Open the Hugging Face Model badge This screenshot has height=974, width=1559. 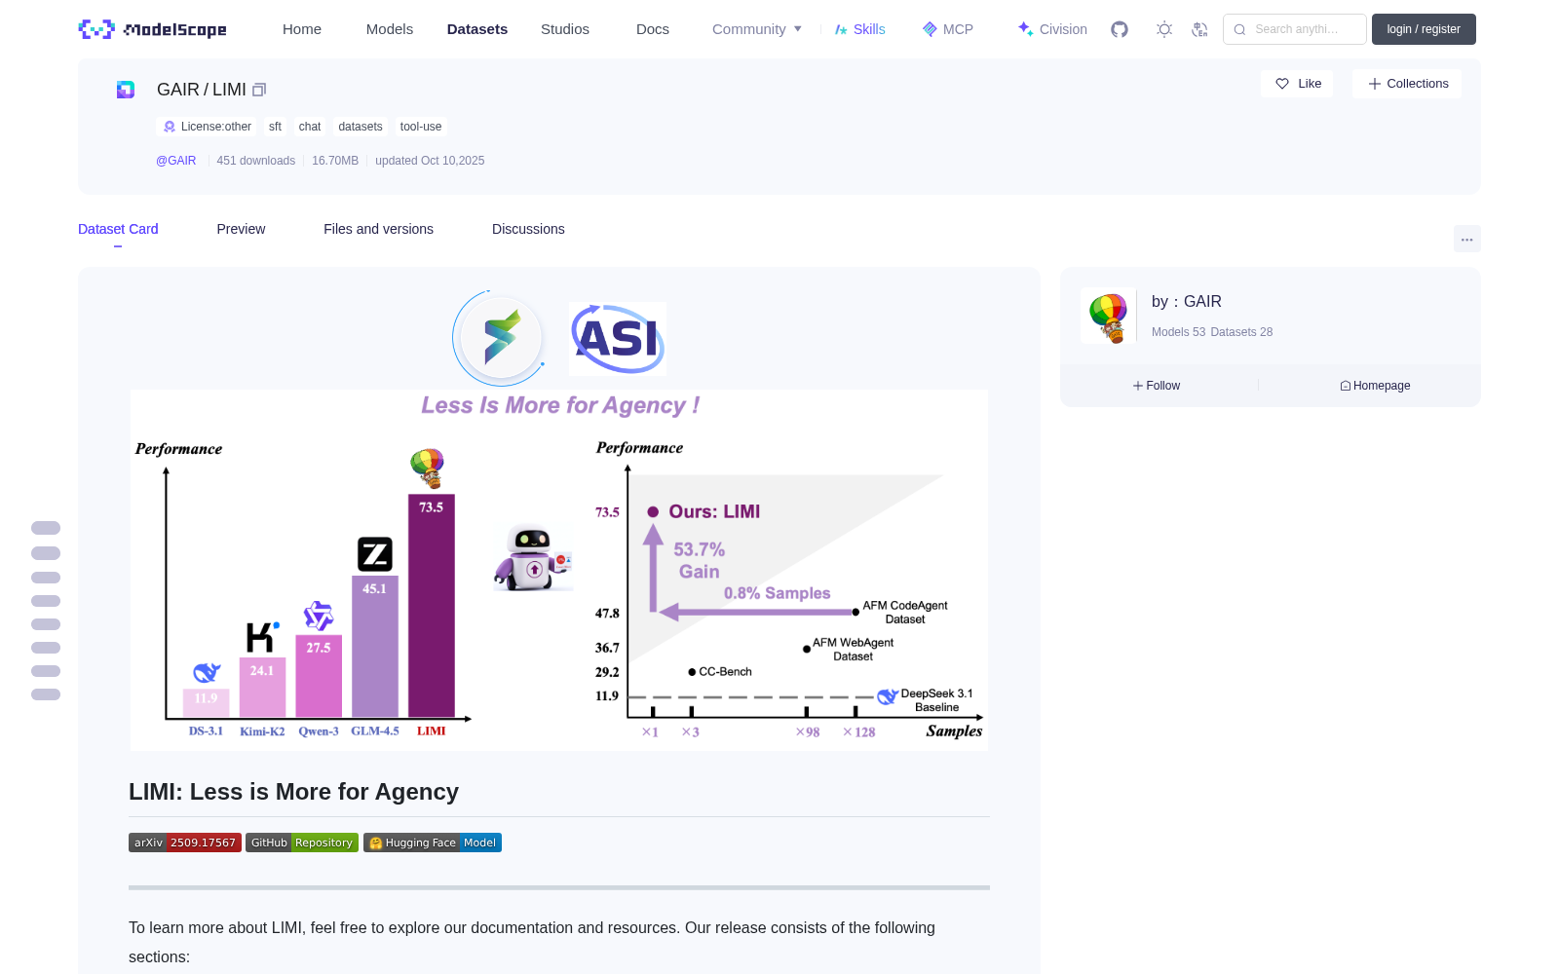point(433,843)
